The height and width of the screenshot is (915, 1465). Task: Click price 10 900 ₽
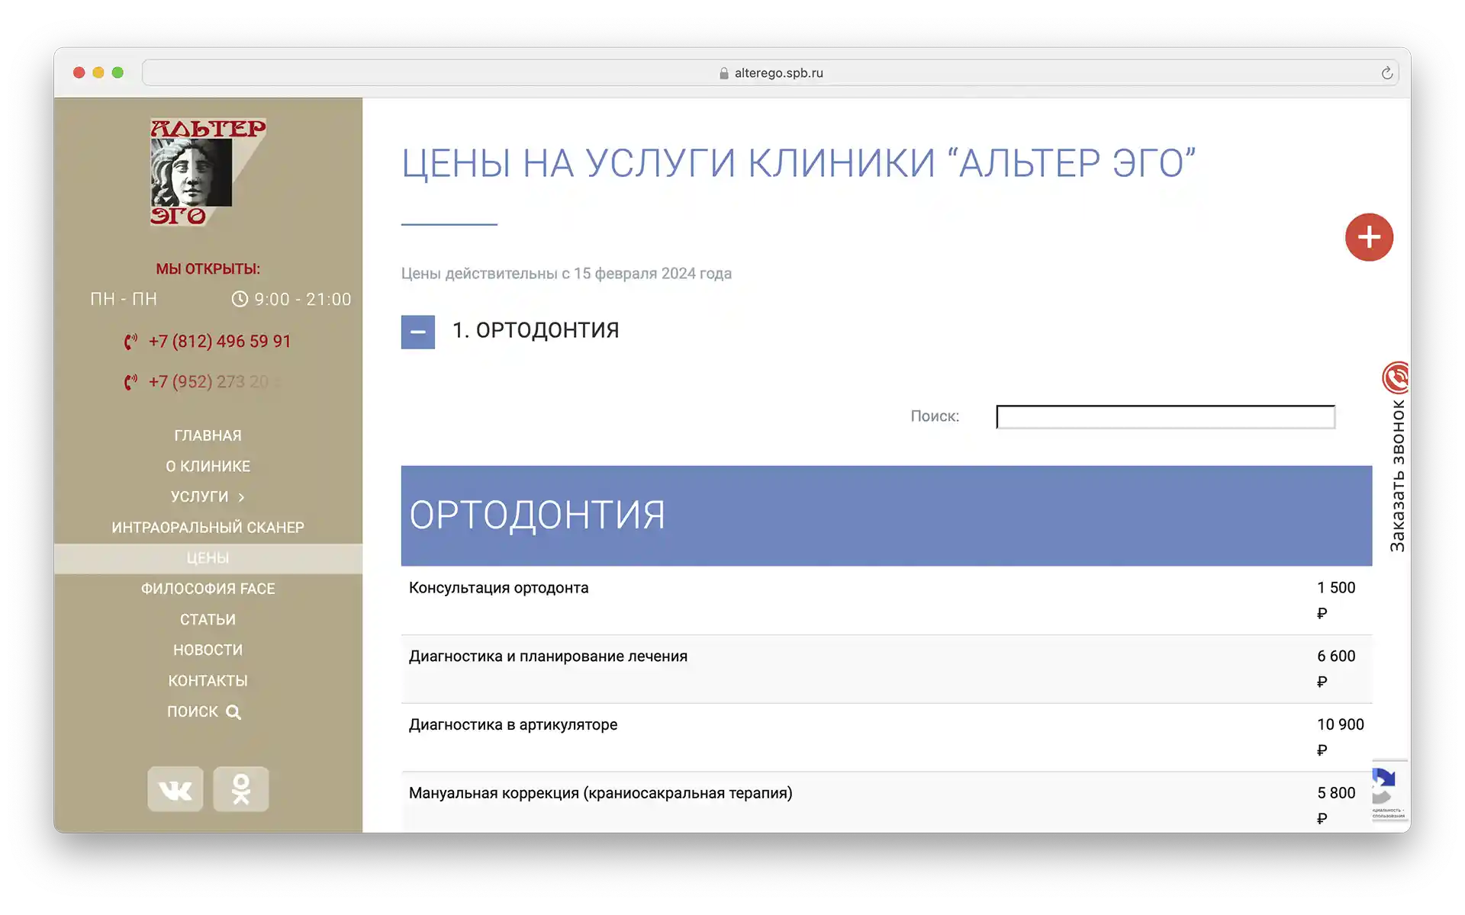[x=1341, y=737]
